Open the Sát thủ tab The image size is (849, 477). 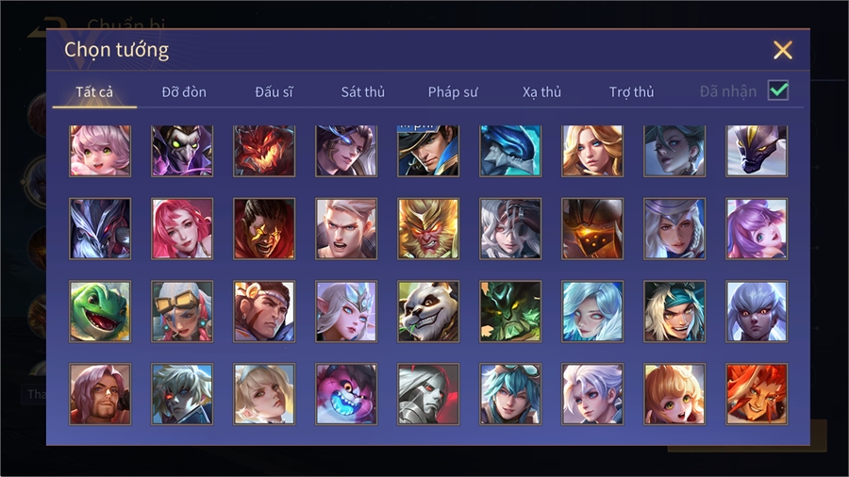[x=363, y=92]
